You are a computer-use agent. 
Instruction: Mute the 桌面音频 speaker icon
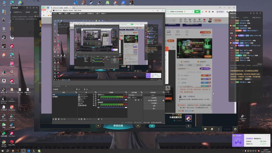(99, 107)
